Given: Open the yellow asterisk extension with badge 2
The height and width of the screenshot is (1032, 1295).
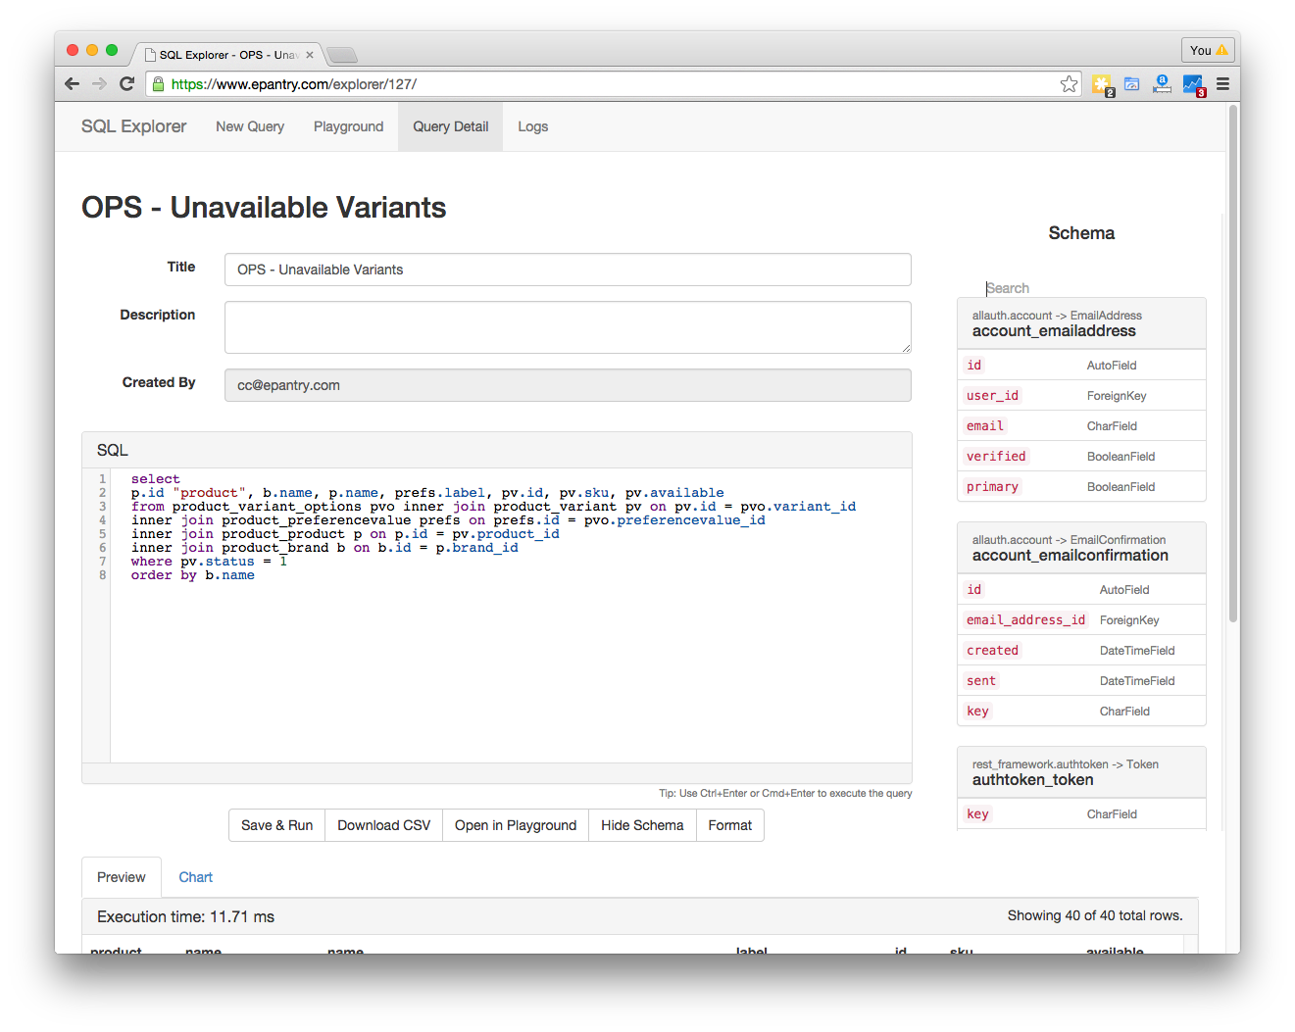Looking at the screenshot, I should tap(1102, 85).
